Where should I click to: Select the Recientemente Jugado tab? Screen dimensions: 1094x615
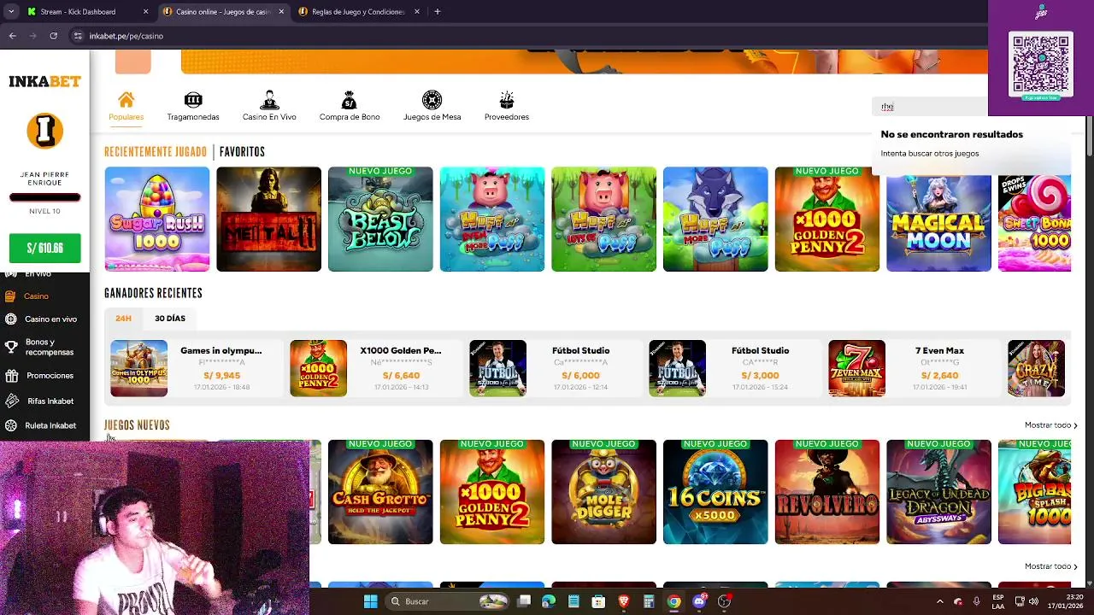tap(156, 152)
